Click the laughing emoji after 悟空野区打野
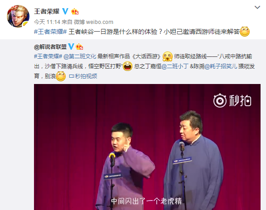This screenshot has width=266, height=210. coord(127,66)
